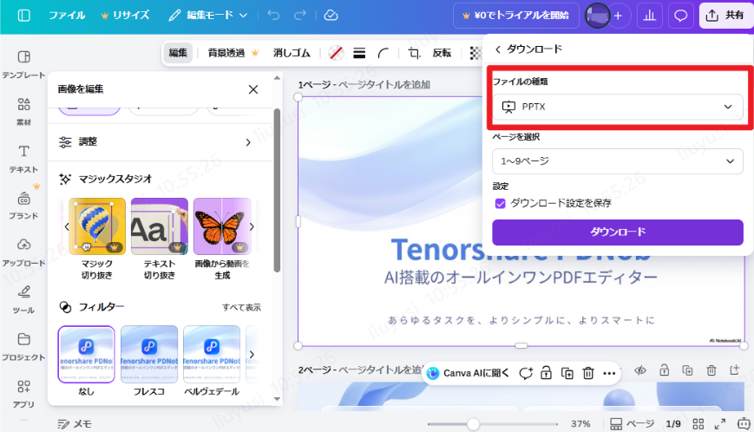Expand the 調整 adjustments section

[x=160, y=141]
